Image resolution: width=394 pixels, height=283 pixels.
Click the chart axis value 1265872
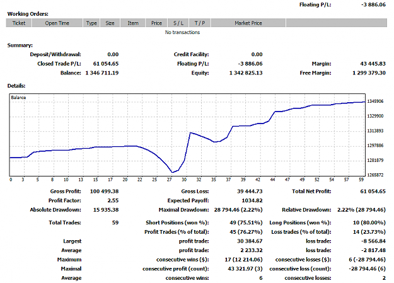click(x=376, y=175)
